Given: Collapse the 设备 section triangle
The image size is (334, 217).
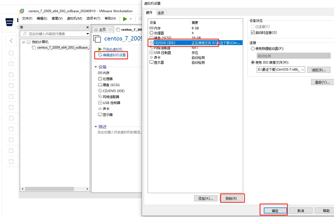Looking at the screenshot, I should [95, 67].
